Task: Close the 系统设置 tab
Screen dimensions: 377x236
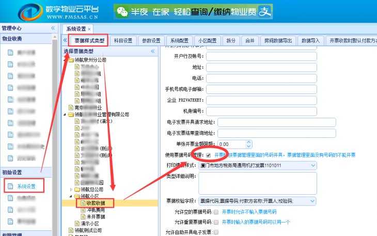Action: [89, 29]
